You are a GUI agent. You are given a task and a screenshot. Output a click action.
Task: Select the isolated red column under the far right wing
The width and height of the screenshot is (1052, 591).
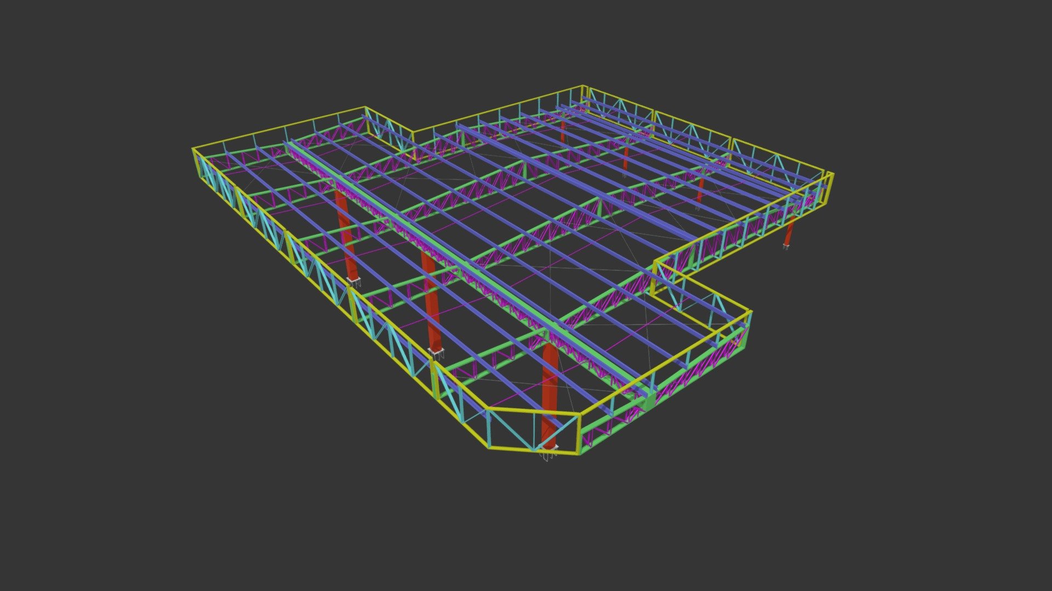tap(789, 231)
